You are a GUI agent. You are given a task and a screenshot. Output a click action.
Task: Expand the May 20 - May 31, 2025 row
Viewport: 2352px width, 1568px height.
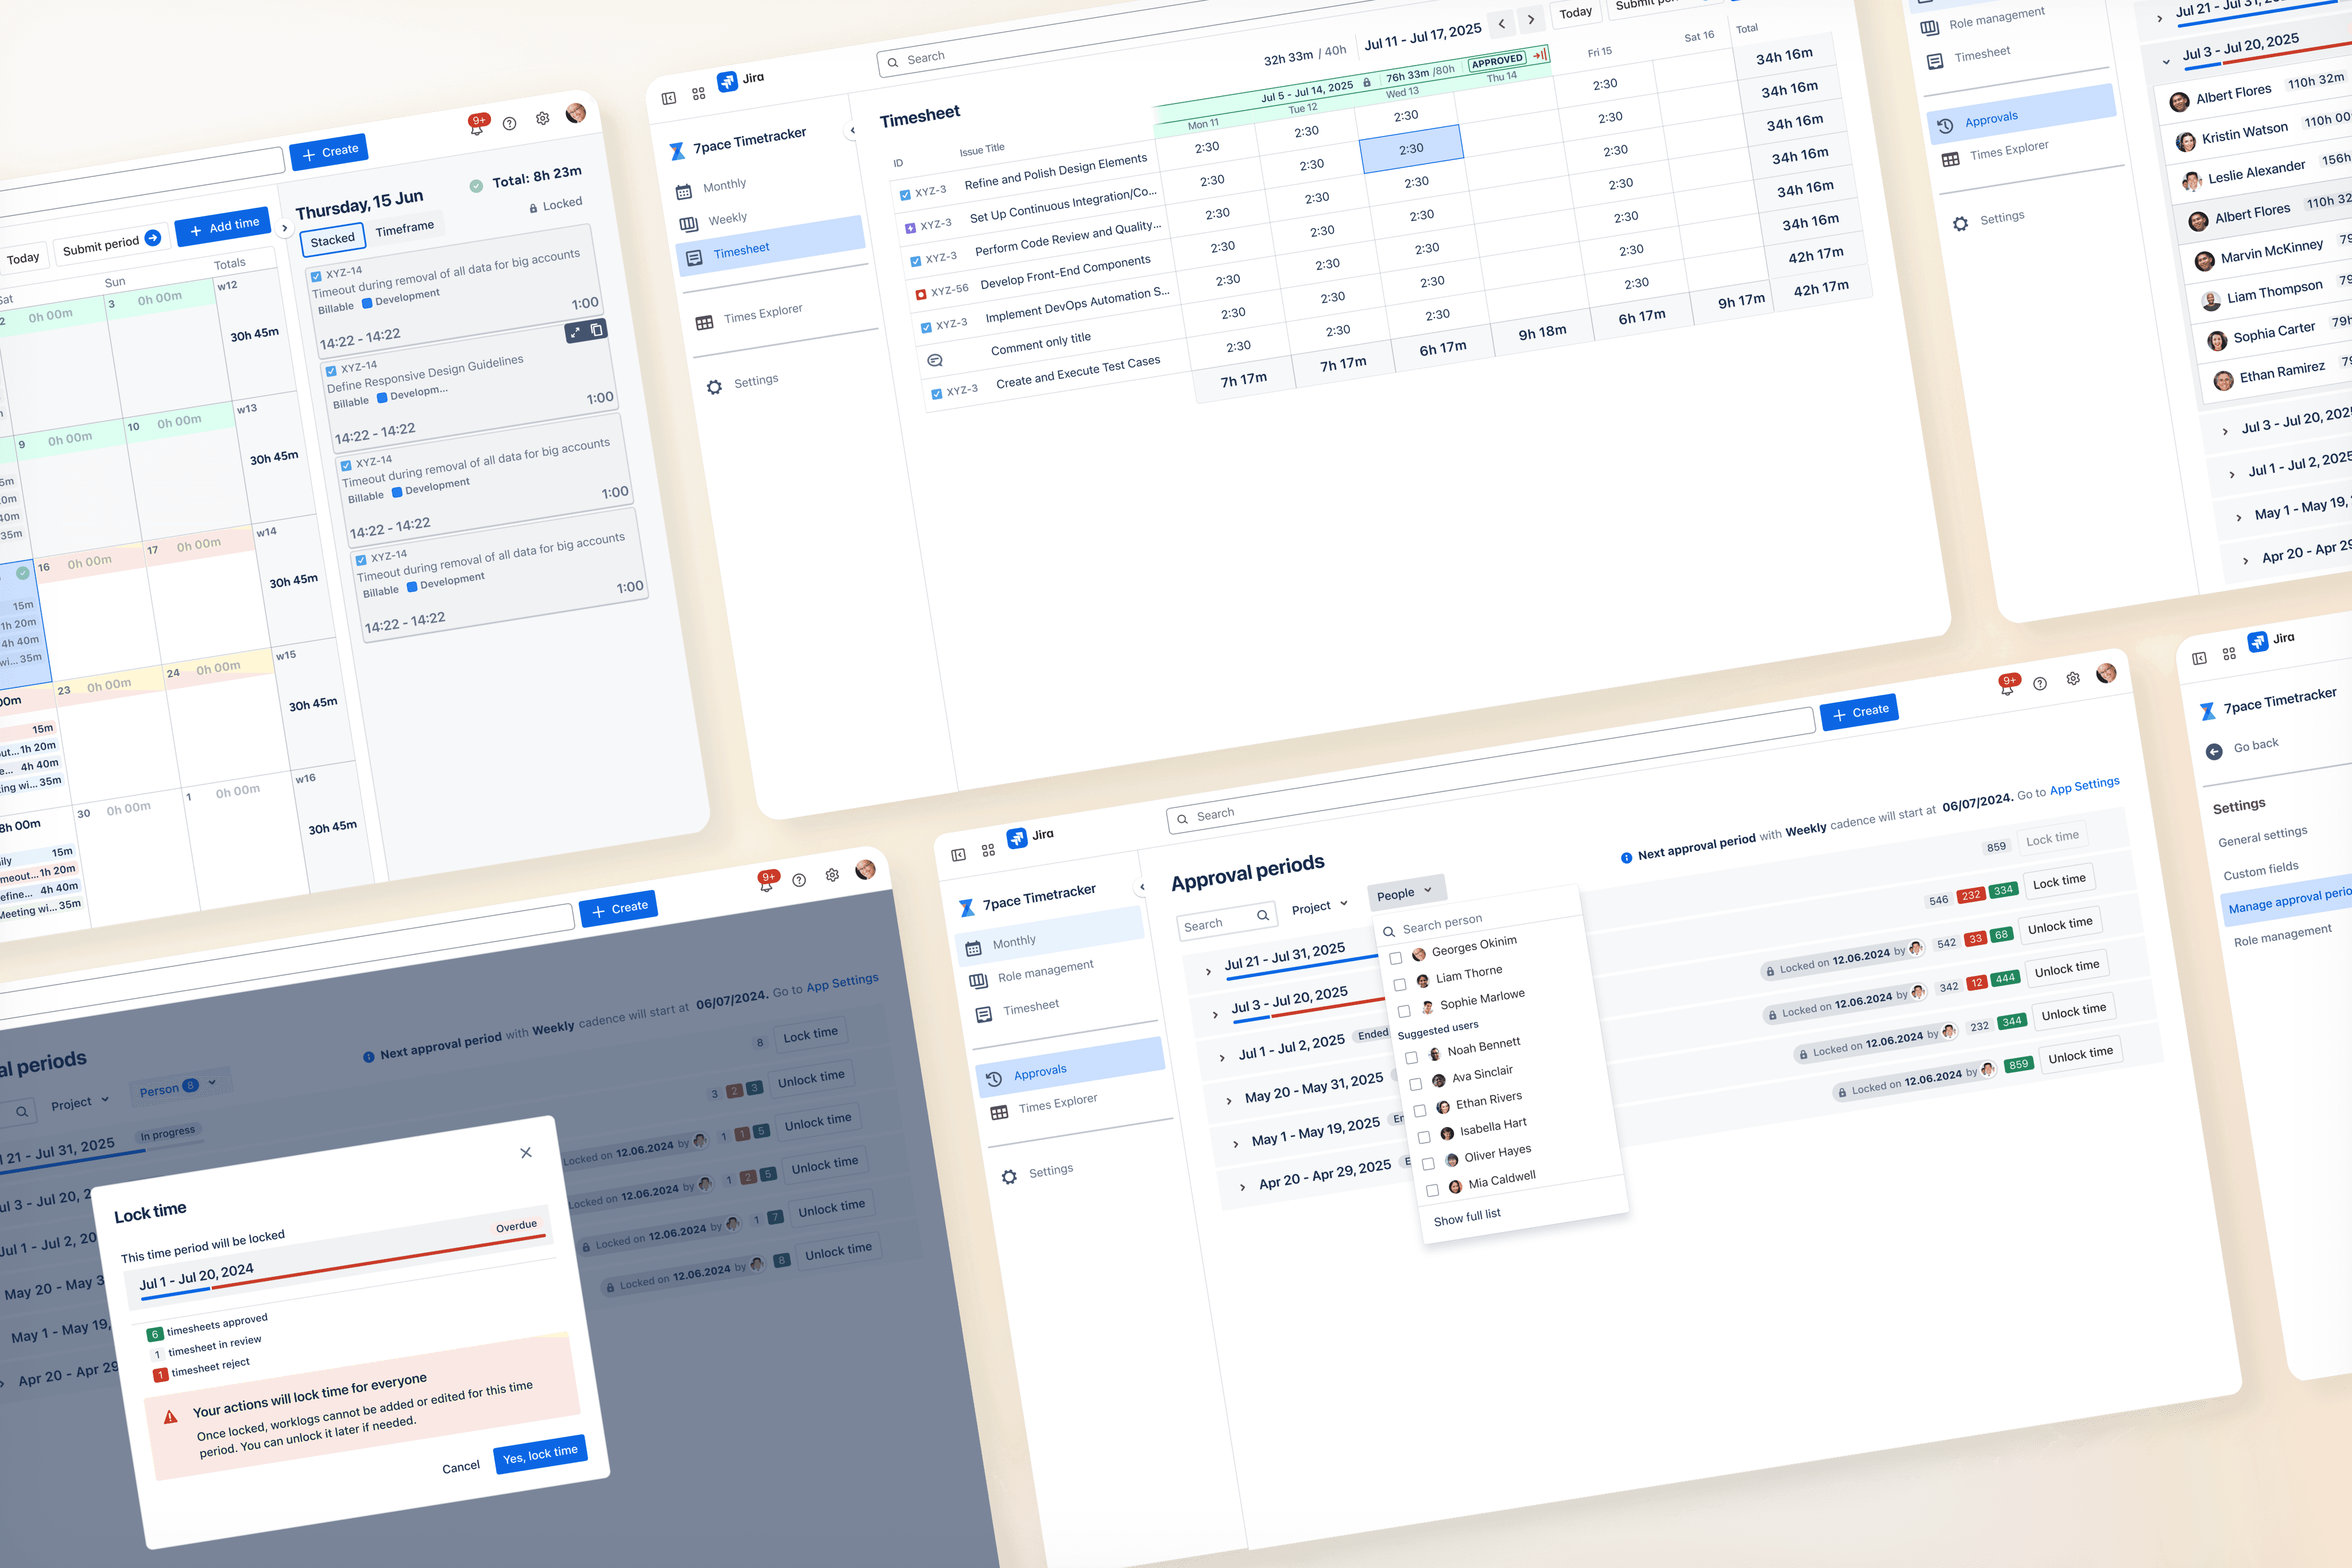coord(1229,1101)
